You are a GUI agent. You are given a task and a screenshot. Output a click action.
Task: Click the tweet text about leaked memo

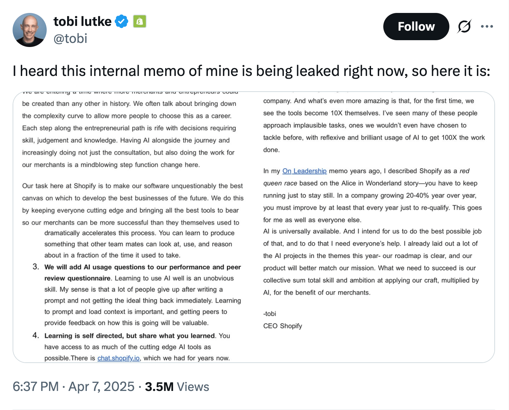[251, 71]
